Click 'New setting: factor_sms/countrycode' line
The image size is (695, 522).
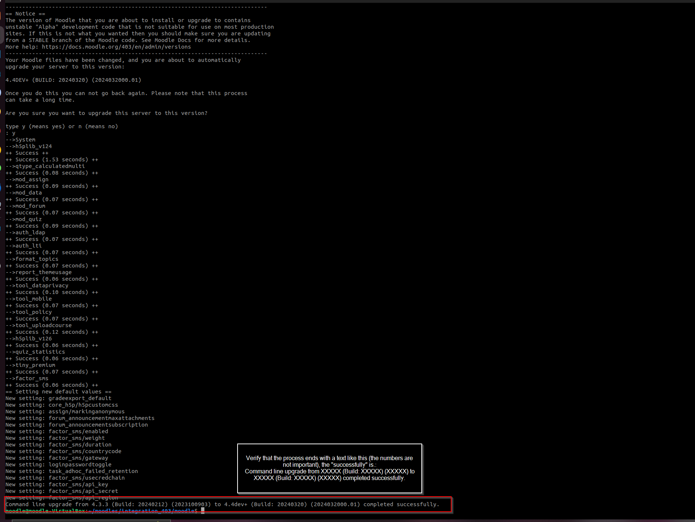[x=63, y=451]
